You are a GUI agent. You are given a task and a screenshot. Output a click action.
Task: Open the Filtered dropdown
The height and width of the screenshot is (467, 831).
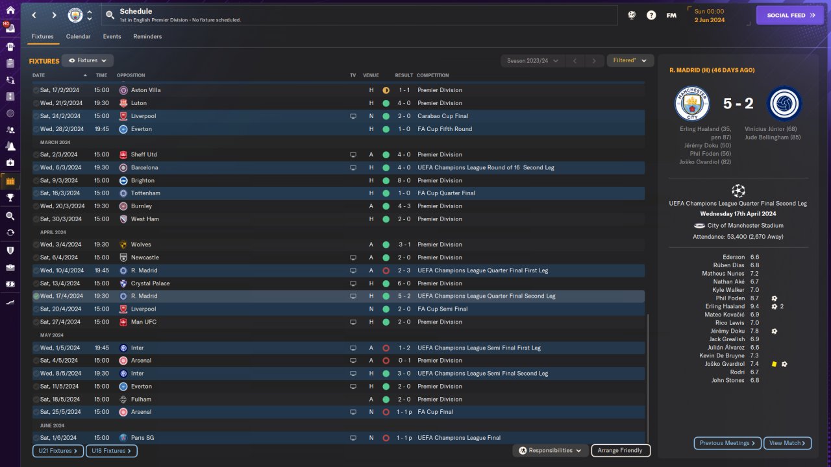[630, 60]
